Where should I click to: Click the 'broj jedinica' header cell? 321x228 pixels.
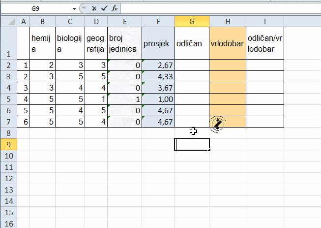pyautogui.click(x=125, y=43)
